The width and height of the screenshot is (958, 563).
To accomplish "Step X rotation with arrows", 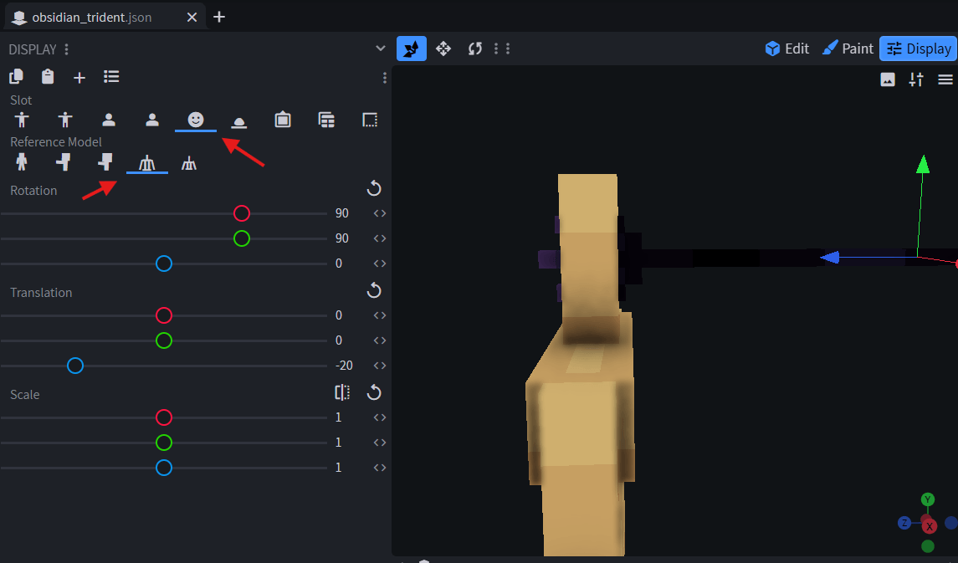I will coord(380,213).
